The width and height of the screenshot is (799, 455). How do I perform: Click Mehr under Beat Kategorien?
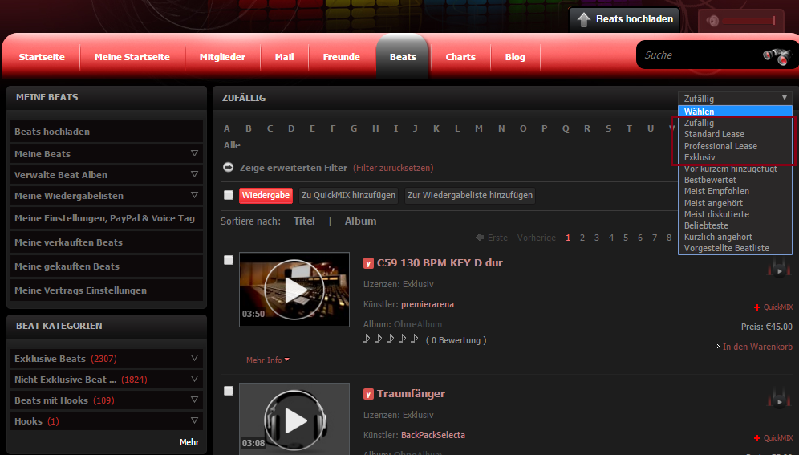tap(189, 442)
